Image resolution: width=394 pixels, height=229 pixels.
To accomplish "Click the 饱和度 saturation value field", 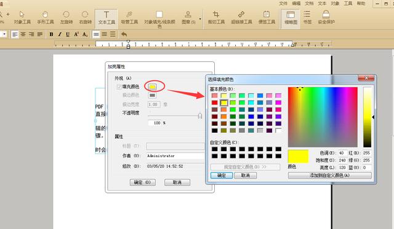I will [x=342, y=160].
